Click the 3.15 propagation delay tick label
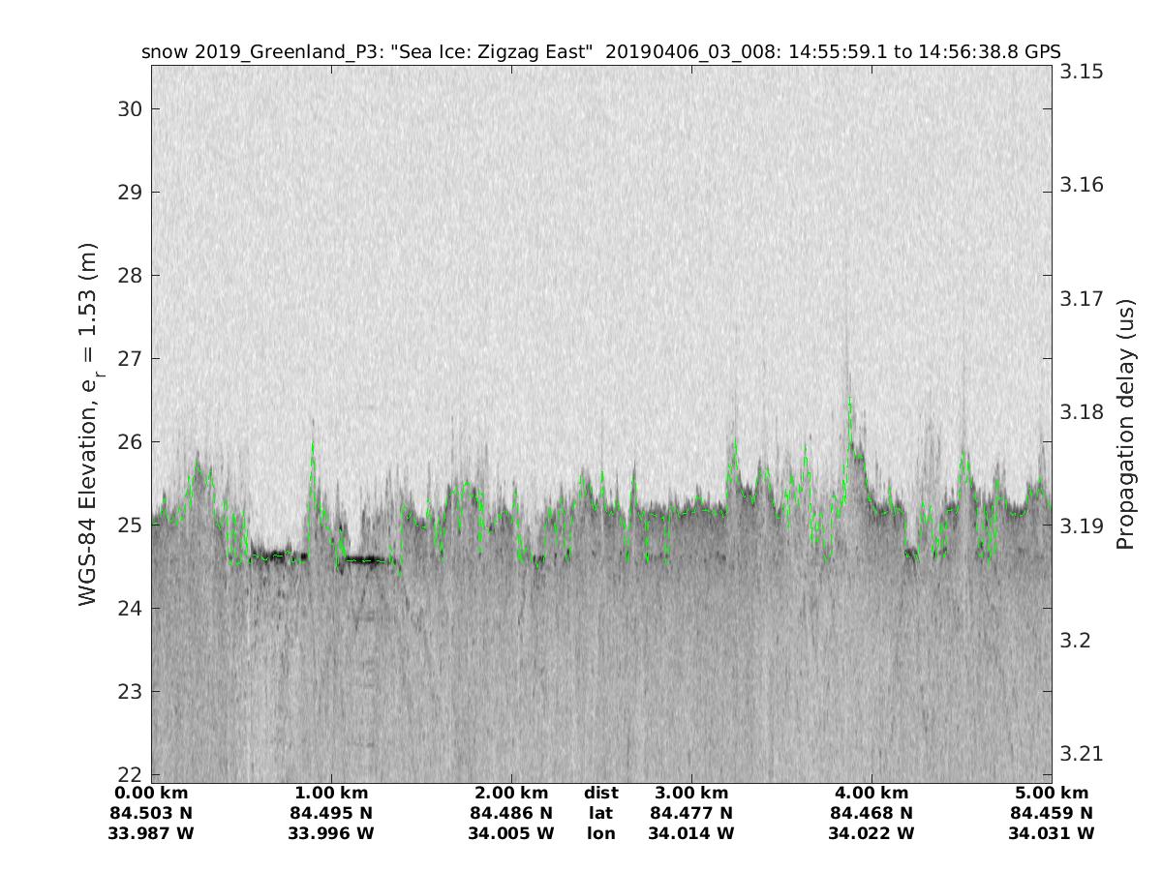Screen dimensions: 1162x871 coord(1083,72)
